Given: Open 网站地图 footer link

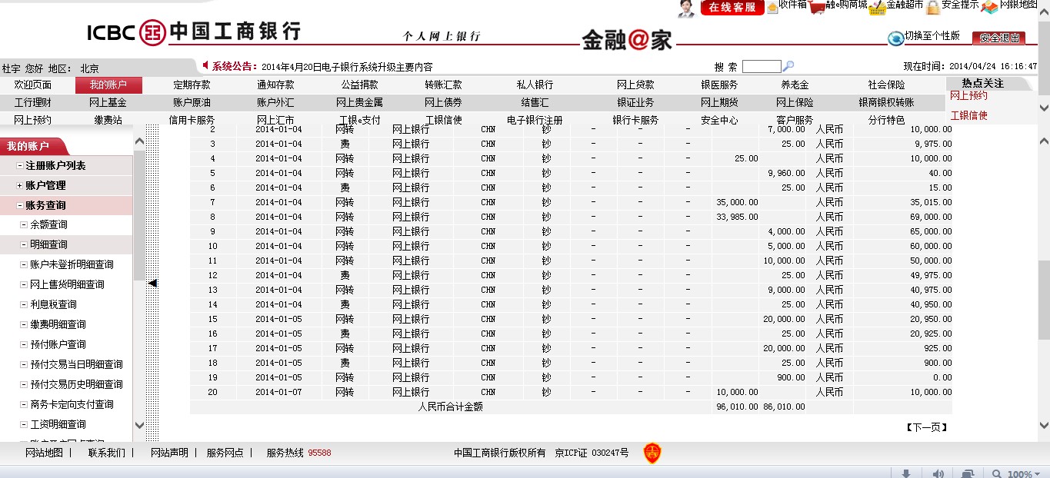Looking at the screenshot, I should click(x=44, y=453).
